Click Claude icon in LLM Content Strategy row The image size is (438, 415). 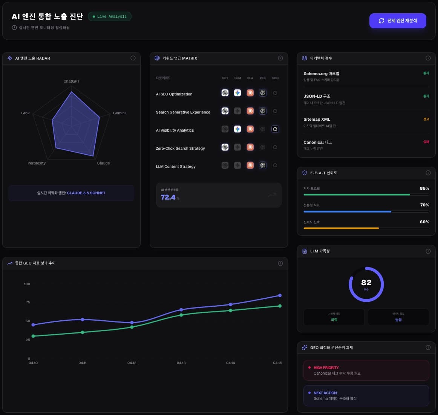250,165
